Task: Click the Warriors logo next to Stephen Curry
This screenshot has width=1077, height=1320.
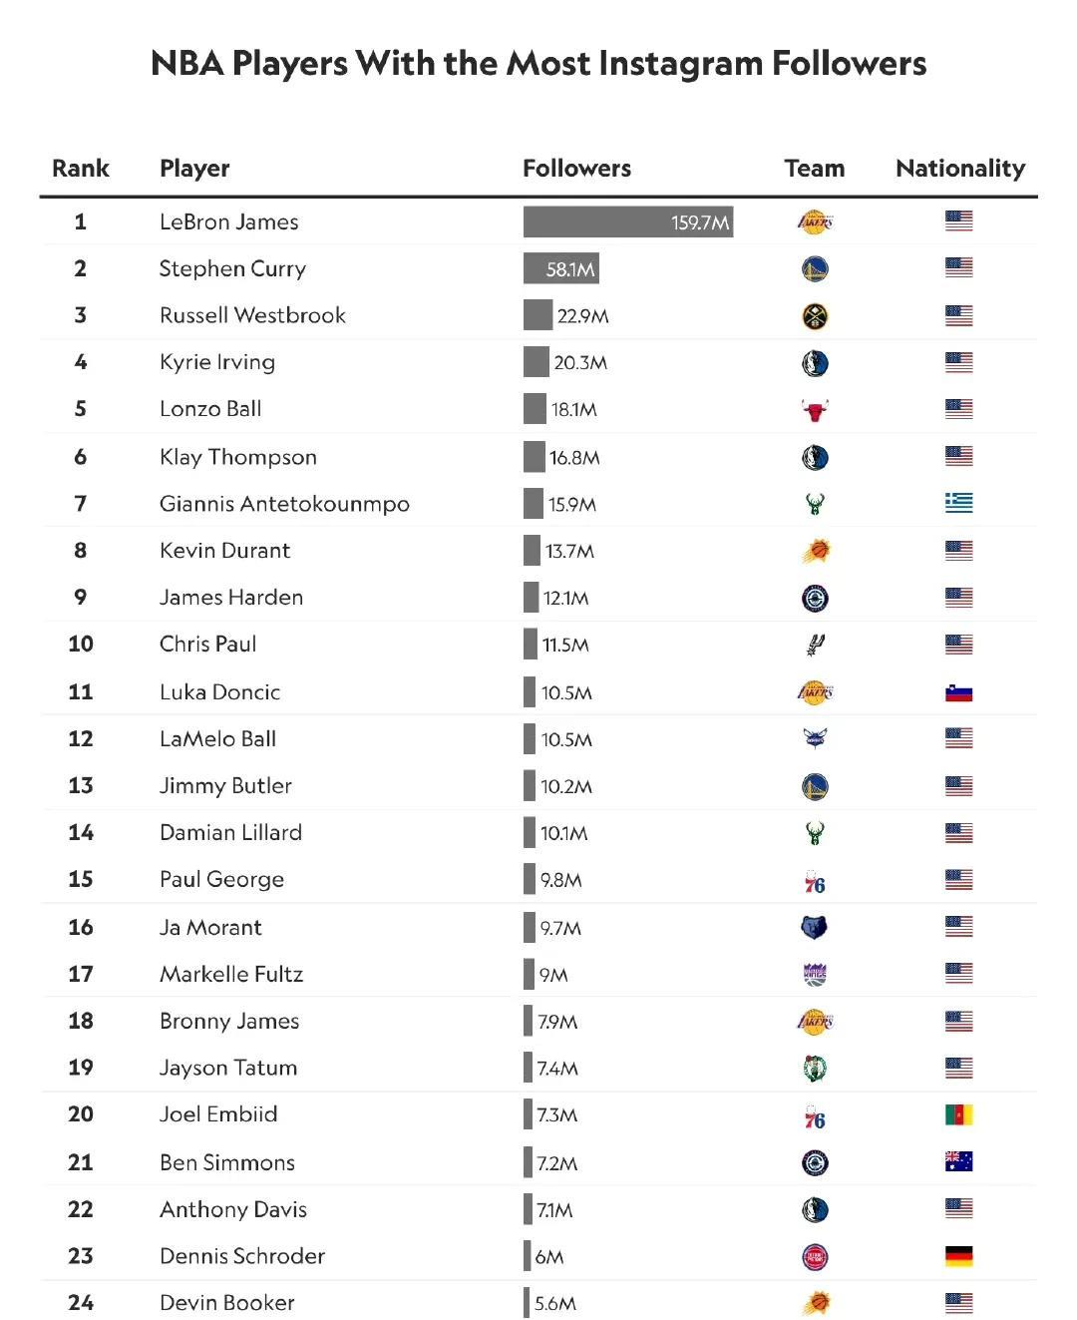Action: pyautogui.click(x=815, y=268)
